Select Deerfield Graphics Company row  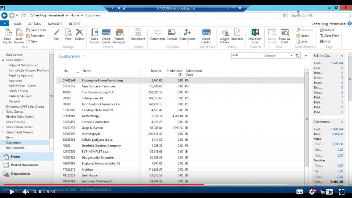click(180, 146)
